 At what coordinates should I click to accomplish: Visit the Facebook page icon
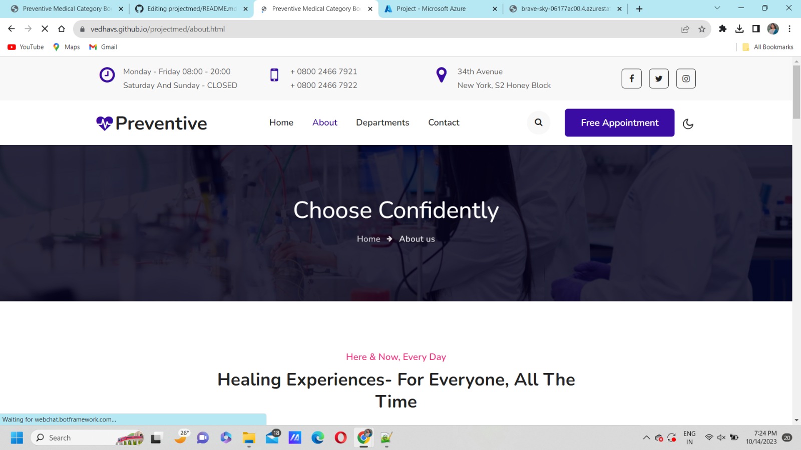631,78
